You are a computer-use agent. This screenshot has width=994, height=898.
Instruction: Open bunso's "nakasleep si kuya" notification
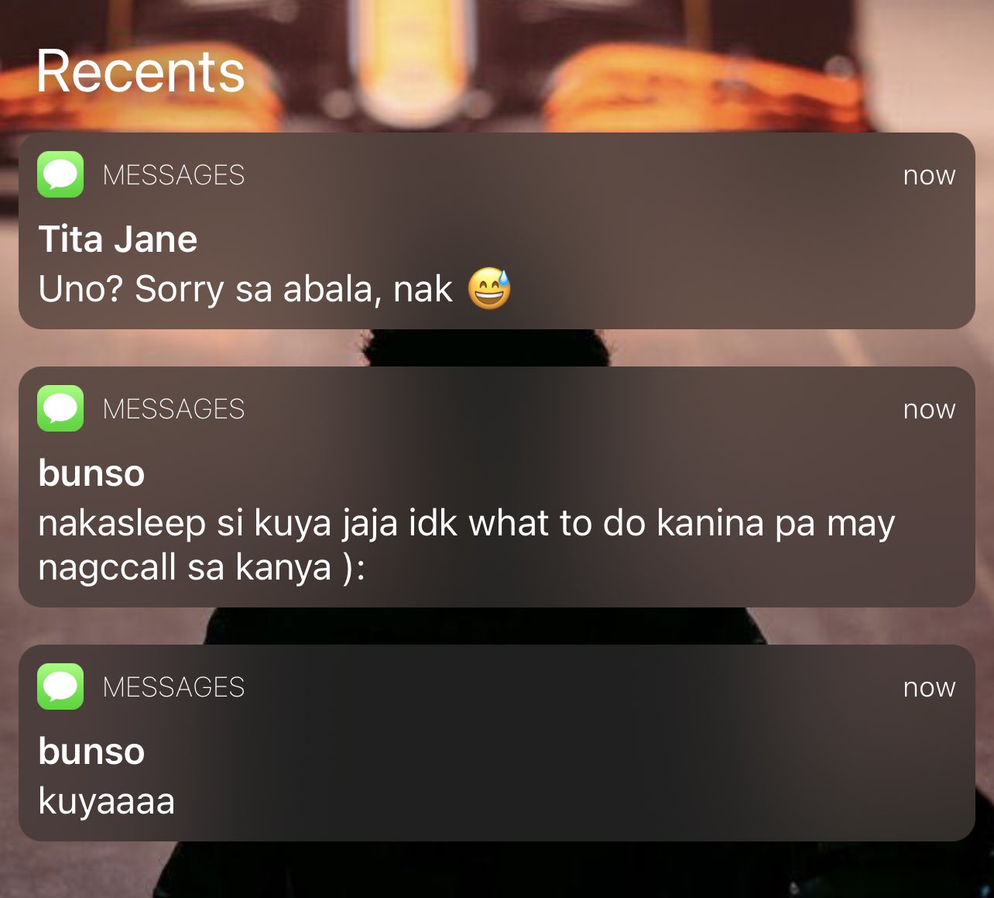497,487
